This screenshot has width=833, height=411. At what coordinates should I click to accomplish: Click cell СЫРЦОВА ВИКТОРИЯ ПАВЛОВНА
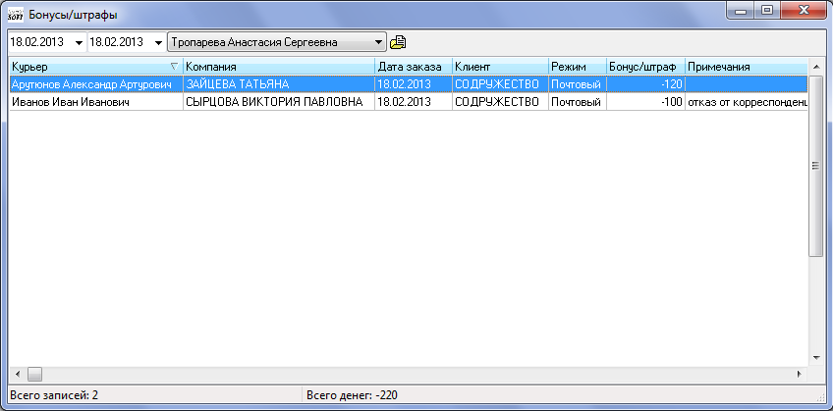pyautogui.click(x=279, y=102)
